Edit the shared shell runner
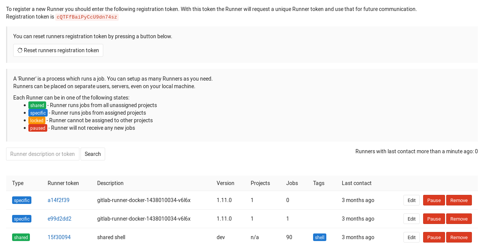 point(411,237)
